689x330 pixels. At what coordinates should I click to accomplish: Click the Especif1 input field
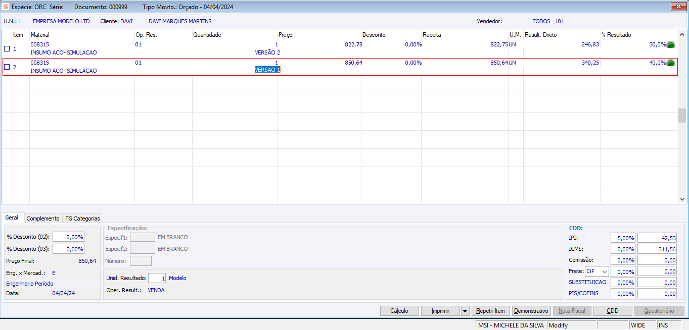(143, 237)
